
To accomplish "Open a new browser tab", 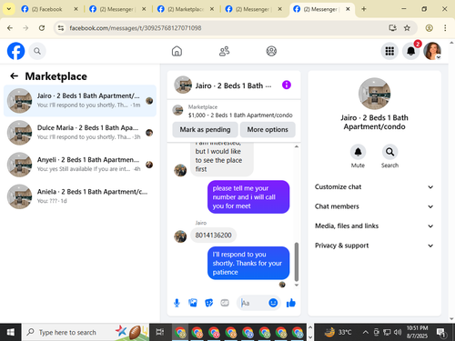I will 364,9.
